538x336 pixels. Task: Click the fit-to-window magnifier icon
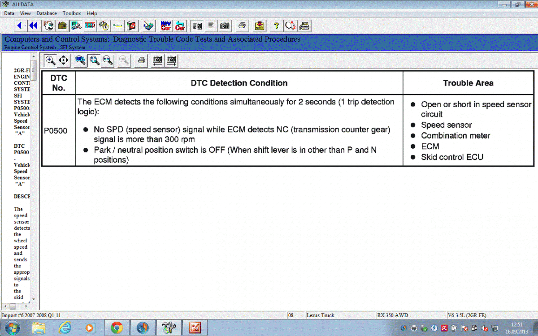(x=94, y=60)
